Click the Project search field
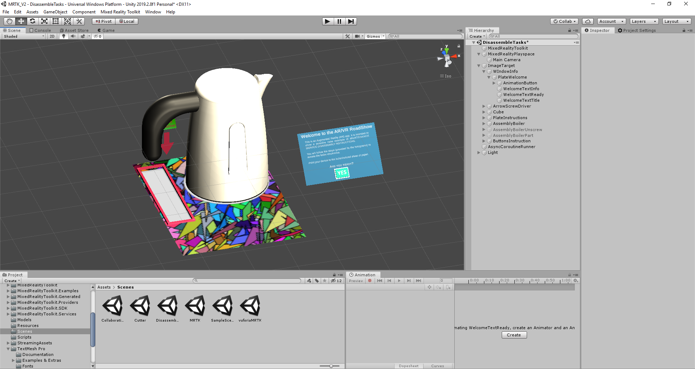Screen dimensions: 695x369 (247, 281)
